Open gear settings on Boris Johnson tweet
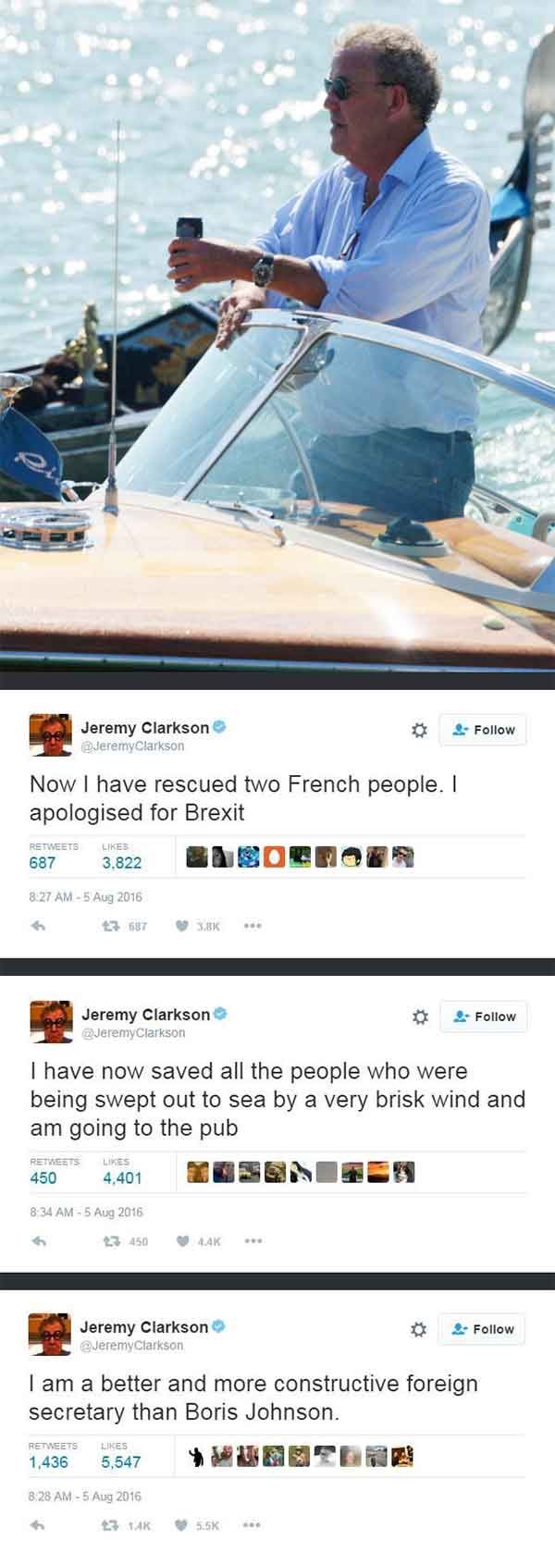Viewport: 555px width, 1553px height. tap(418, 1329)
